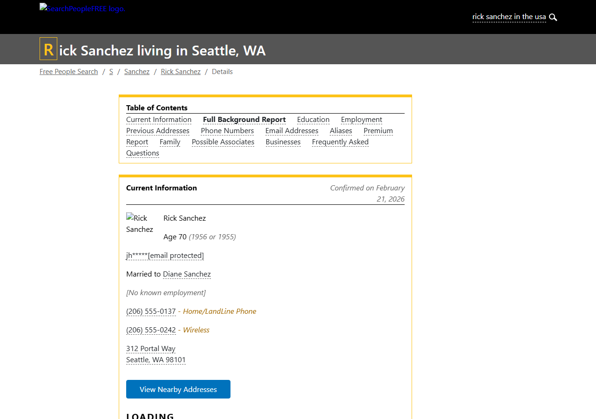This screenshot has height=419, width=596.
Task: Click the Sanchez breadcrumb link
Action: [136, 71]
